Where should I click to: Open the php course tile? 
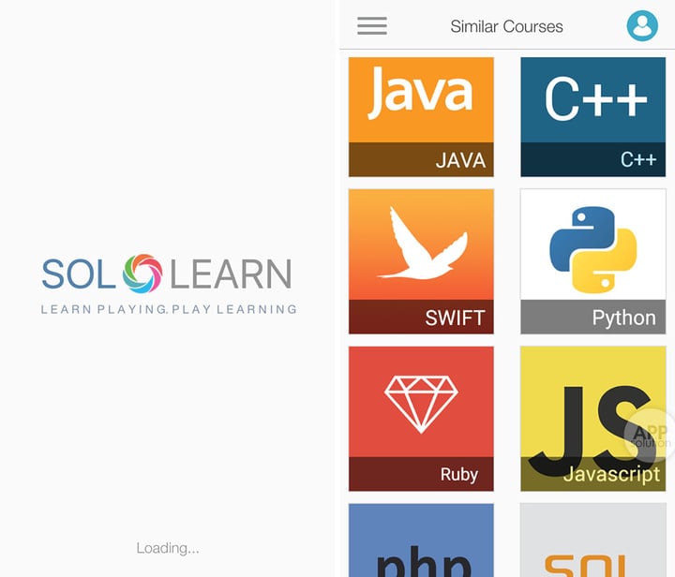click(421, 540)
